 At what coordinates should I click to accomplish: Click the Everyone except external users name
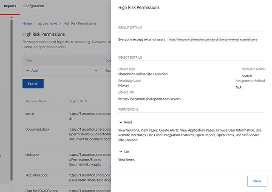(x=142, y=40)
